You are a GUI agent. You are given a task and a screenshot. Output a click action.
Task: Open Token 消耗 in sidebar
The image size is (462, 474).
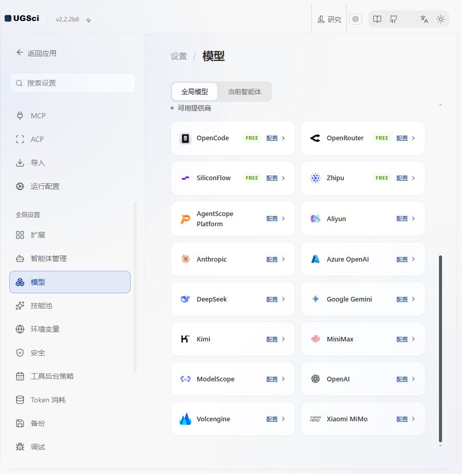(x=70, y=400)
